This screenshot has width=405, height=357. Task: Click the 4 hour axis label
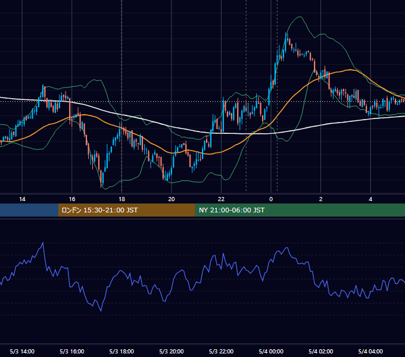pos(370,199)
